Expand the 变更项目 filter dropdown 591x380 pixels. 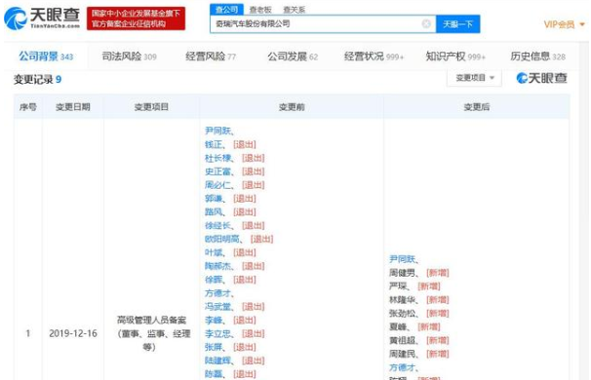[474, 78]
